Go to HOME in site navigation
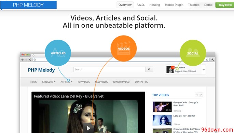The height and width of the screenshot is (133, 234). tap(33, 82)
